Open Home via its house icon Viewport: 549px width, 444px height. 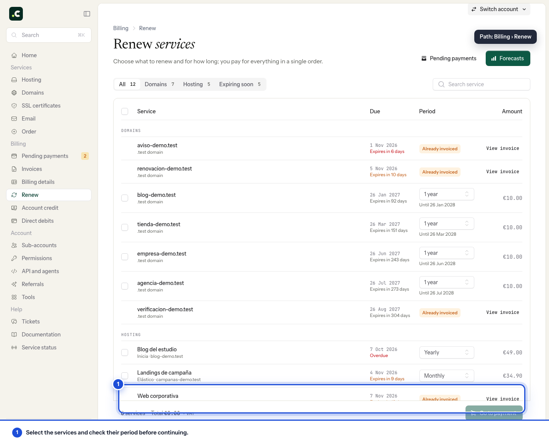[x=14, y=55]
